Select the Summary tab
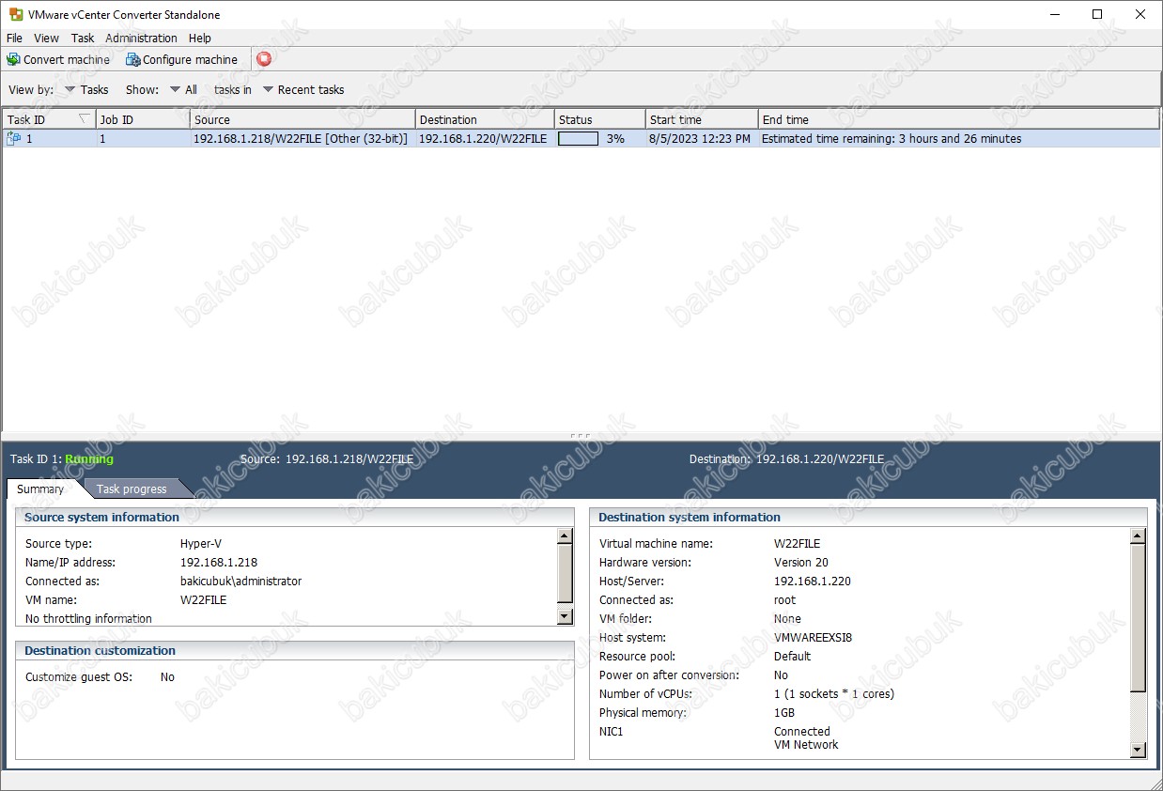This screenshot has height=791, width=1163. click(x=40, y=489)
